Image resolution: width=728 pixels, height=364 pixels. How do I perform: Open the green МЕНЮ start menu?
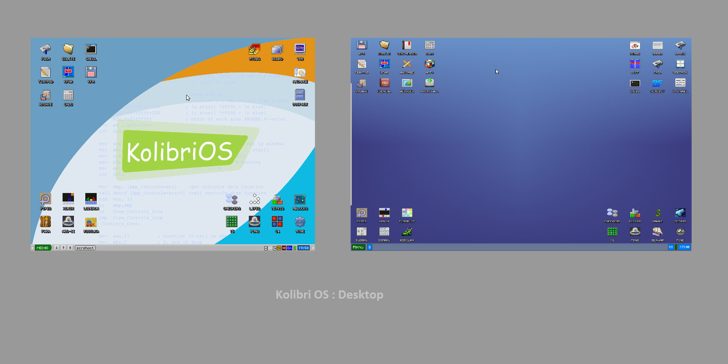coord(43,248)
